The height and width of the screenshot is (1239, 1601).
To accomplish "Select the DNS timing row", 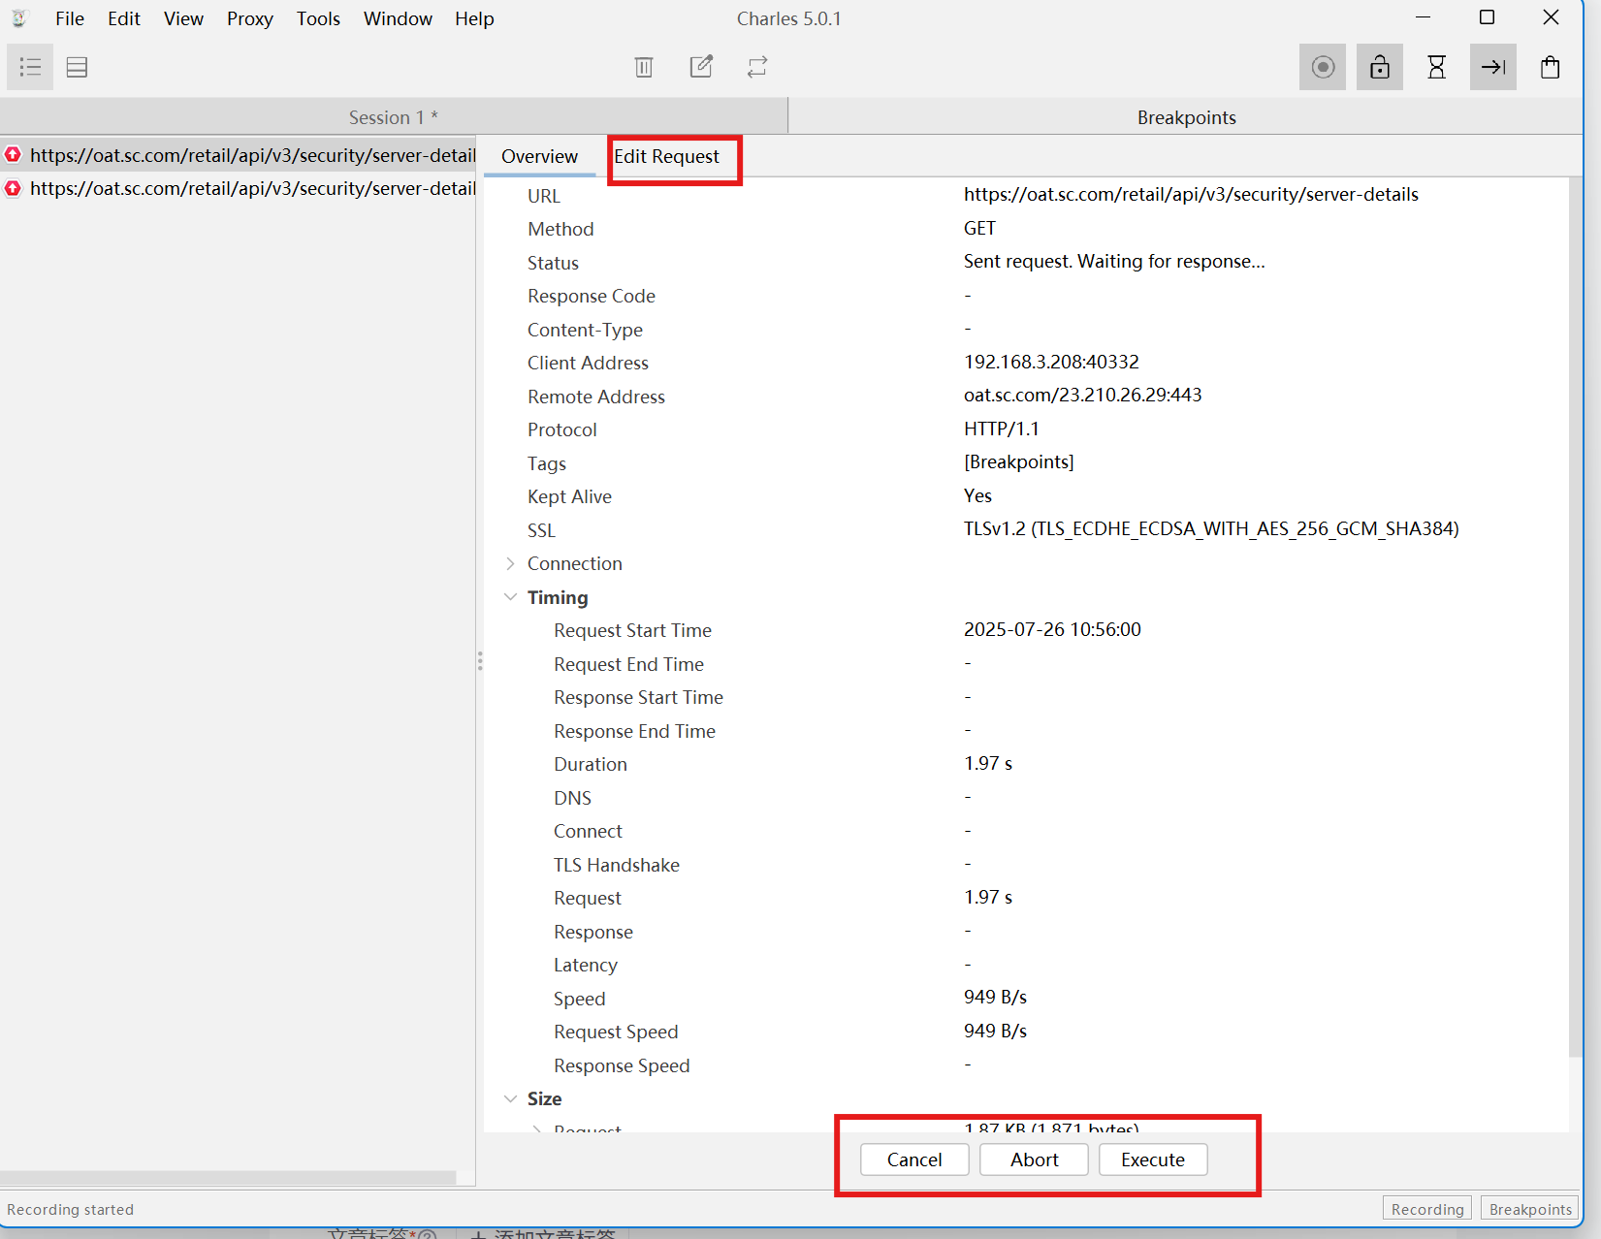I will coord(1026,797).
